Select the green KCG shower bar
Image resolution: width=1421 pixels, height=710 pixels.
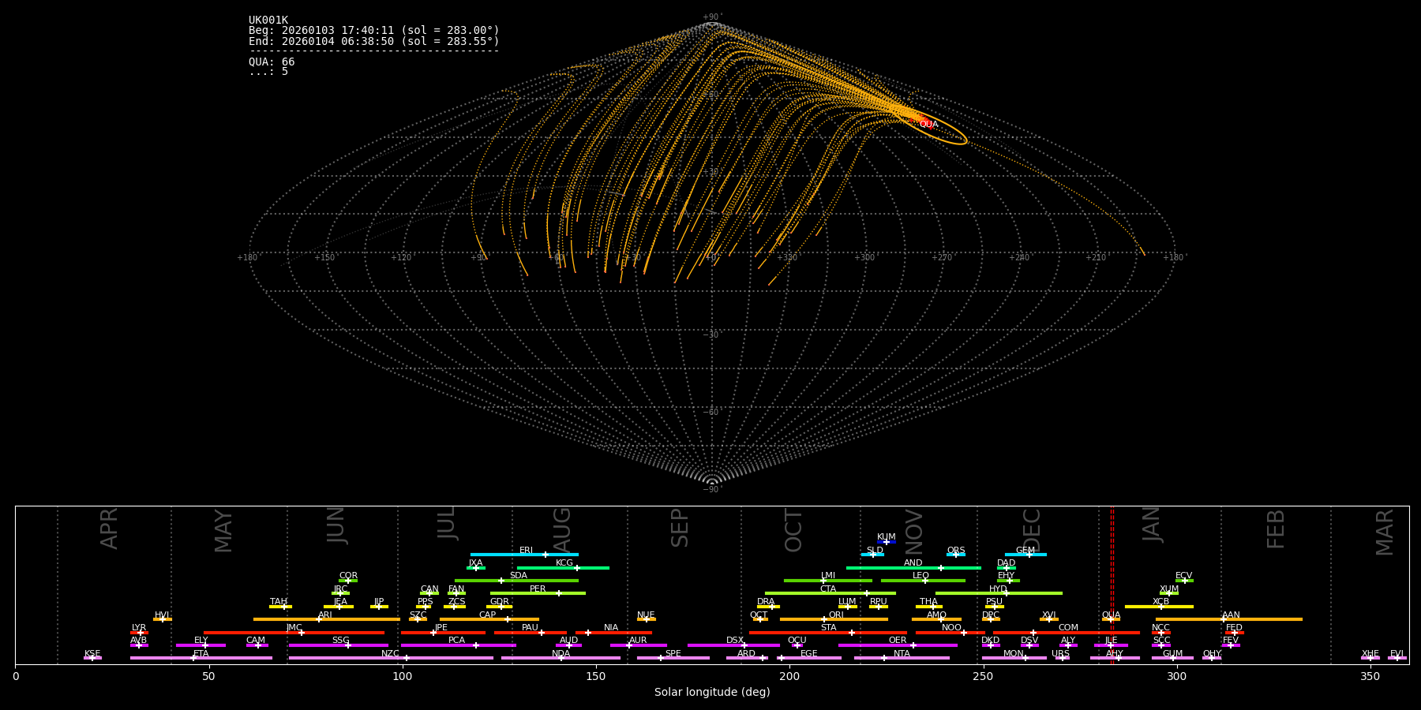point(563,567)
